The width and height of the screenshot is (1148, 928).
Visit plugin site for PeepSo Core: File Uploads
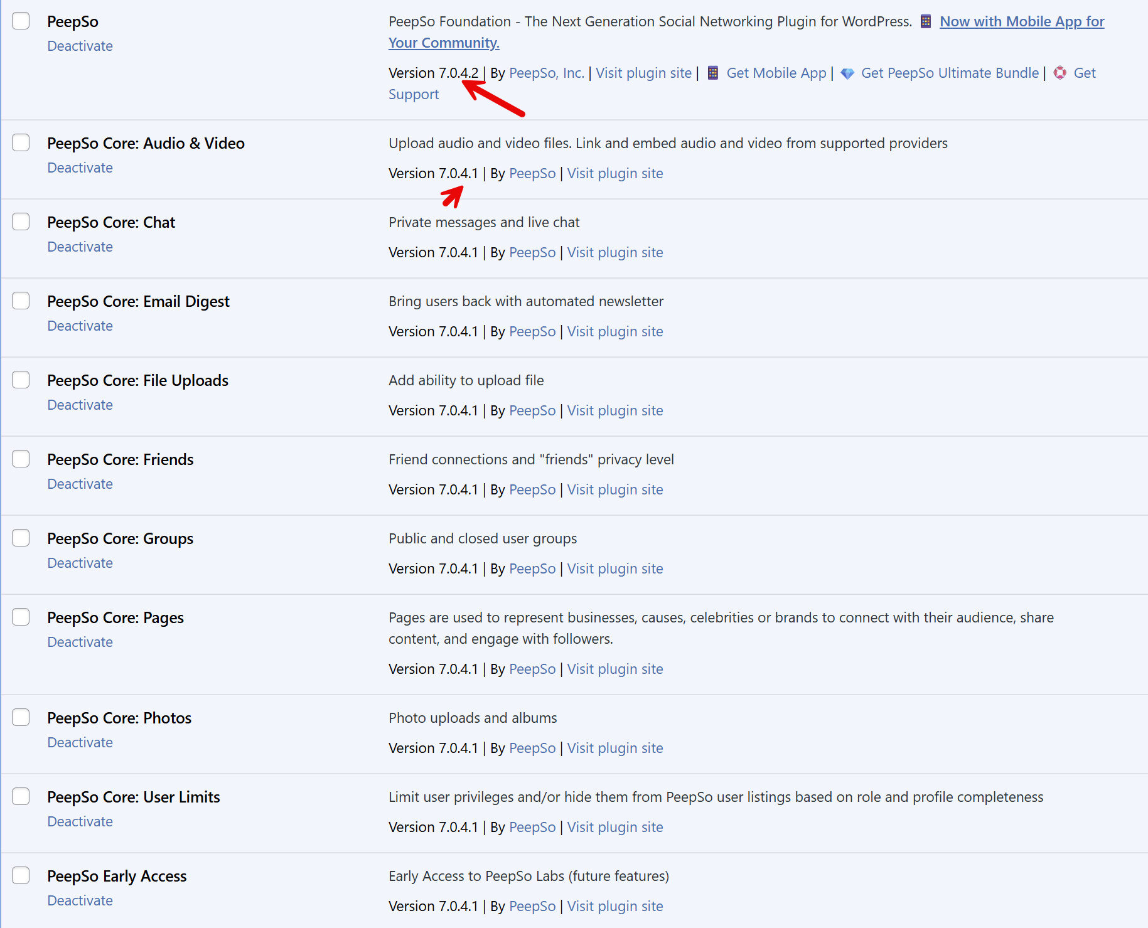614,410
